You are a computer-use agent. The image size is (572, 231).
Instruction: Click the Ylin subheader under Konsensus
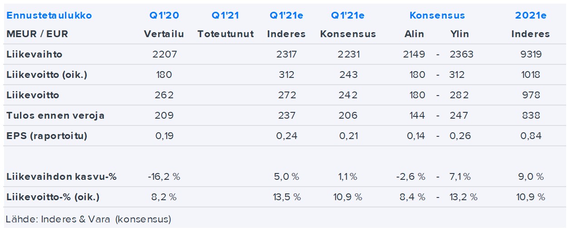click(x=459, y=34)
